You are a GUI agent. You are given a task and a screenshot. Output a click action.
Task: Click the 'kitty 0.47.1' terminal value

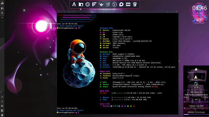click(x=118, y=74)
